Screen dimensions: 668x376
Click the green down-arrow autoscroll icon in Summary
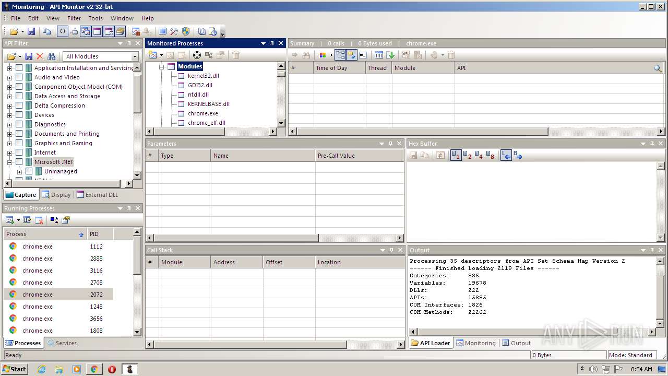[x=390, y=55]
